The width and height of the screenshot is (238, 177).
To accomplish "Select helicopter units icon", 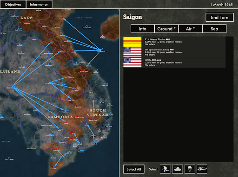I will tap(202, 169).
